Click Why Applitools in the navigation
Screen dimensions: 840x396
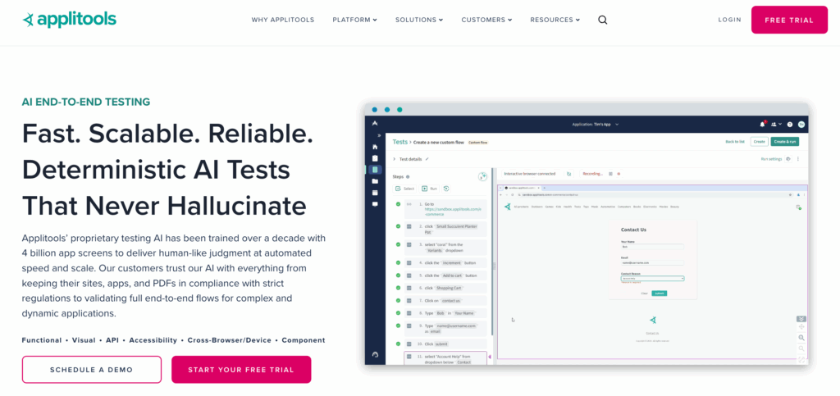click(x=283, y=20)
